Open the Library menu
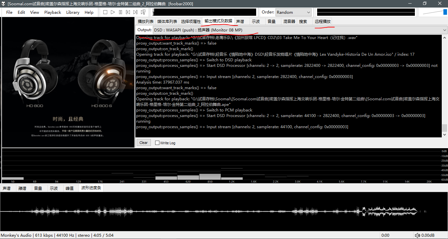The image size is (448, 239). (72, 12)
